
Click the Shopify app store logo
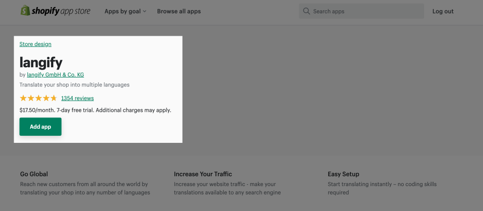(56, 11)
